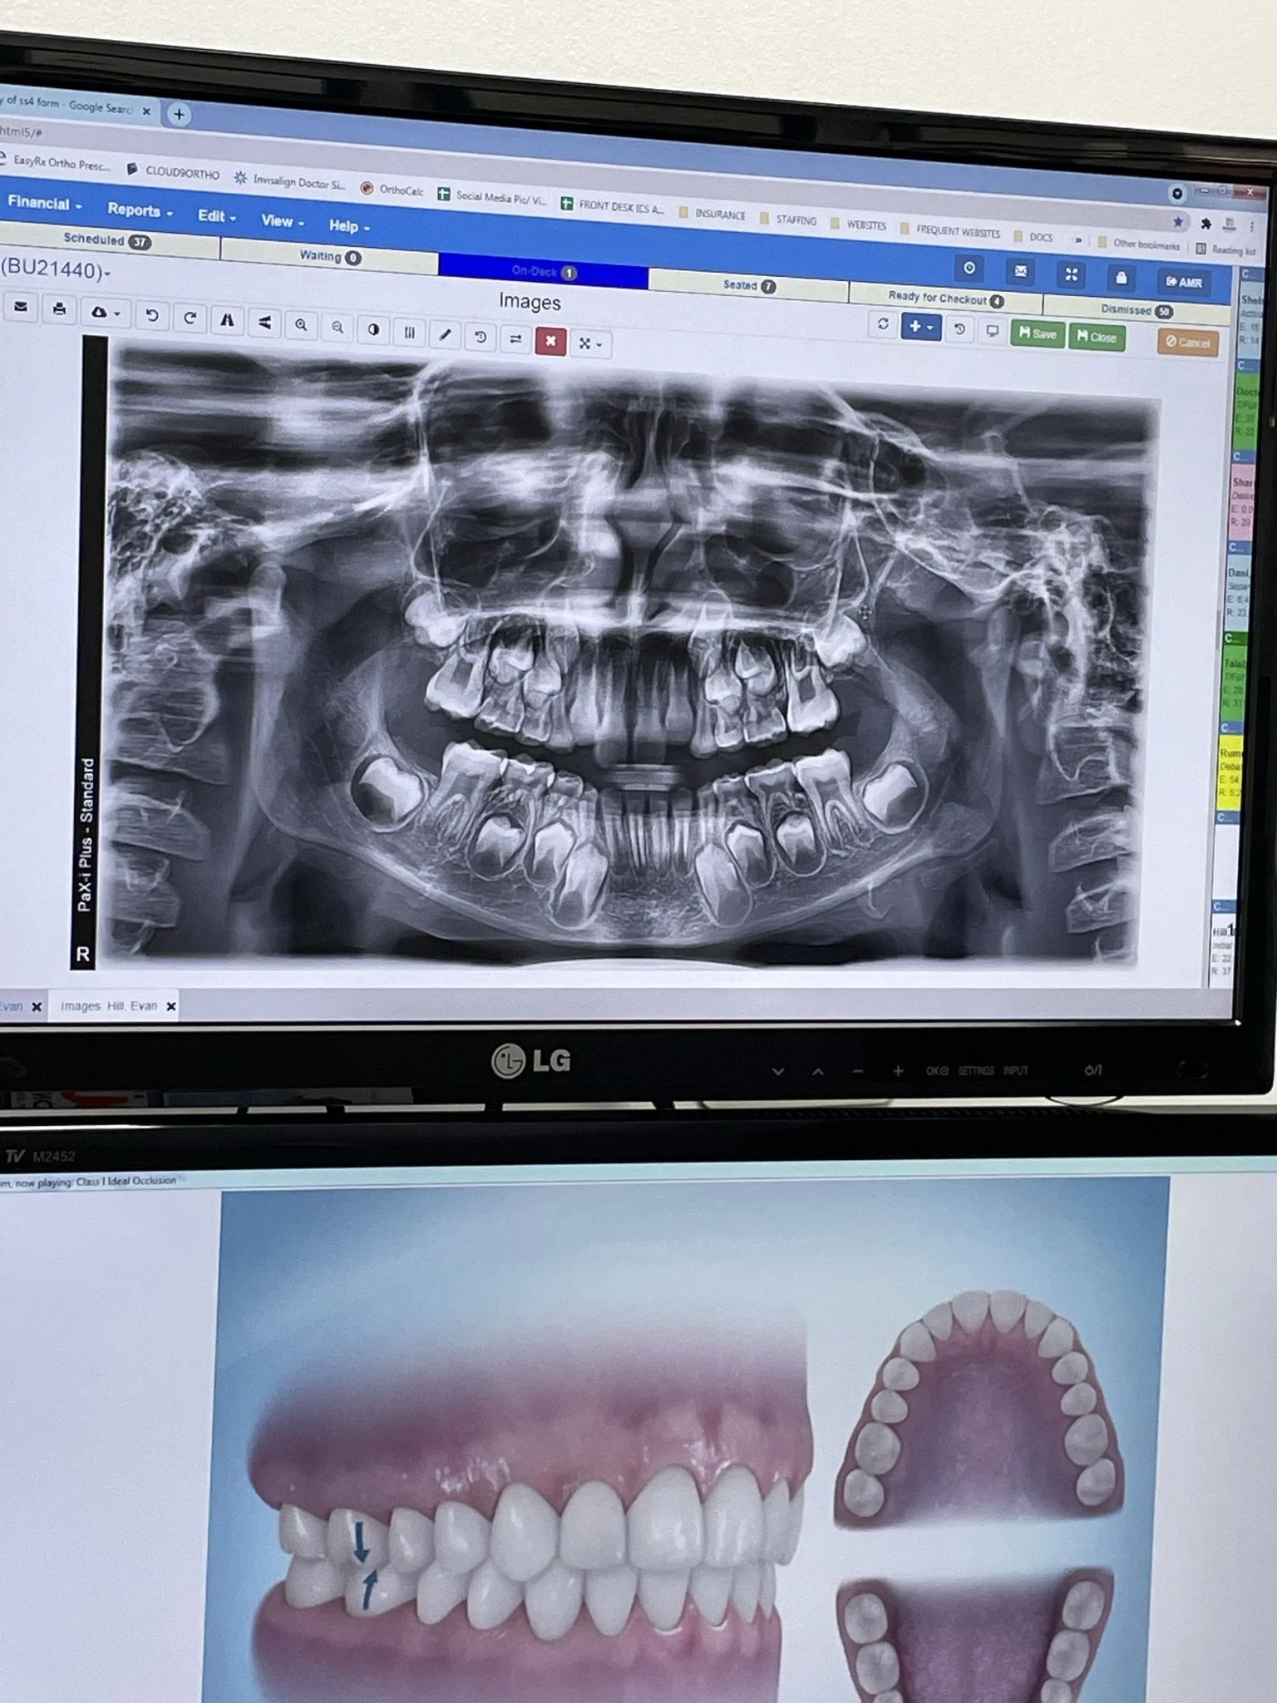Open the FRONT DESK bookmark
1277x1703 pixels.
[x=613, y=205]
